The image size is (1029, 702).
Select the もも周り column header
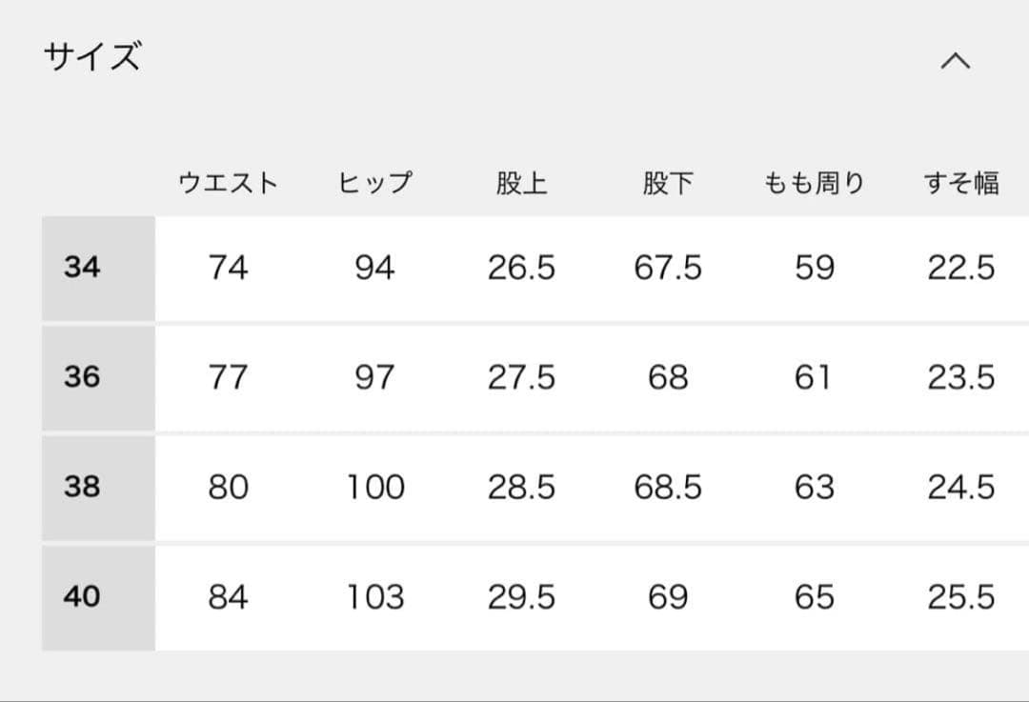[x=815, y=182]
